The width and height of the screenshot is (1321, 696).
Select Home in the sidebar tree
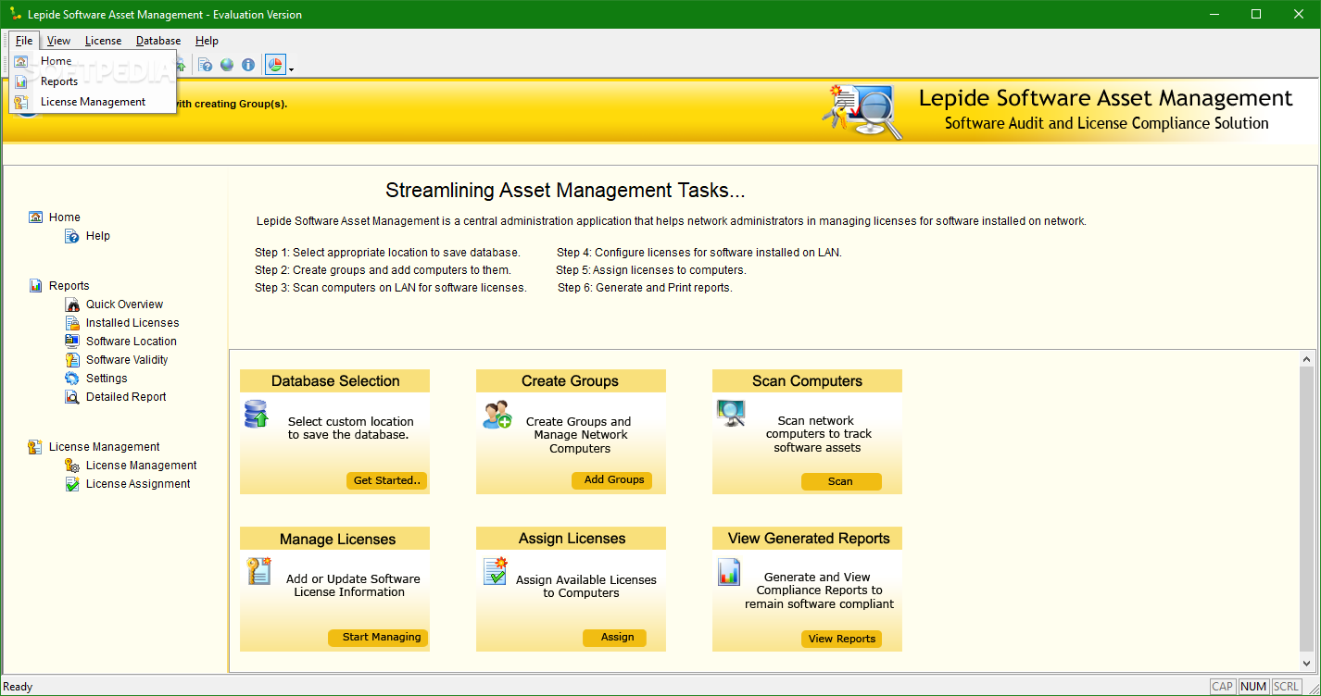(x=65, y=217)
